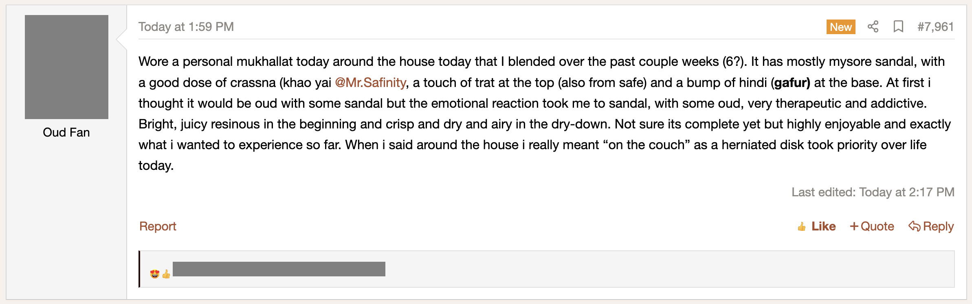Reply to the mukhallat post
The height and width of the screenshot is (304, 972).
[938, 226]
